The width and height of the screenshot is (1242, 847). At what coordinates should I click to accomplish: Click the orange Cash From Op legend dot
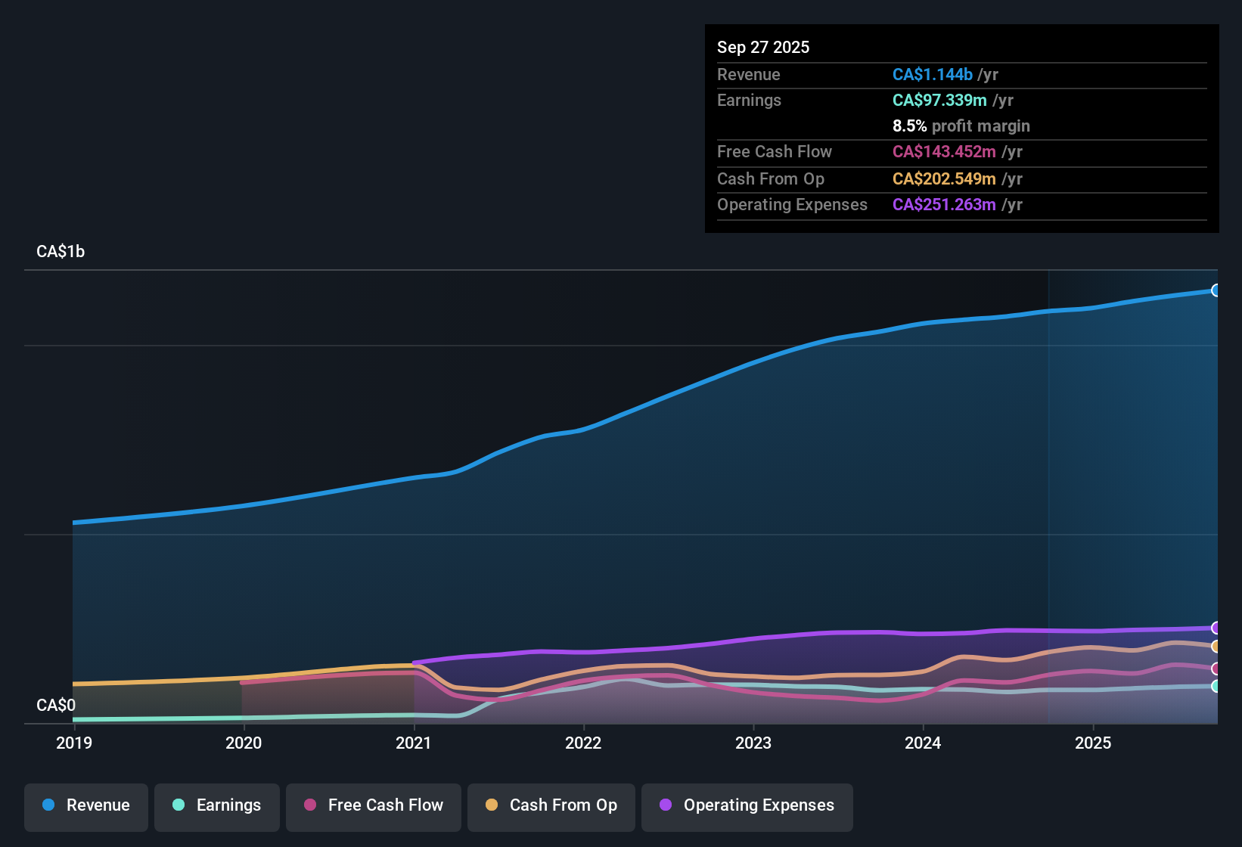tap(491, 805)
